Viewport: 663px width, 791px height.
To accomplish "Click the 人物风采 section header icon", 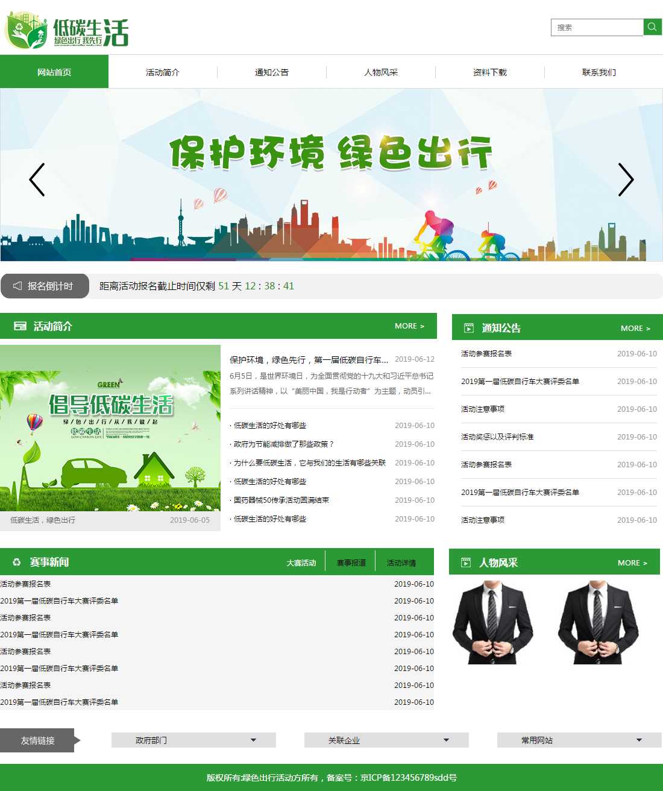I will pyautogui.click(x=466, y=563).
